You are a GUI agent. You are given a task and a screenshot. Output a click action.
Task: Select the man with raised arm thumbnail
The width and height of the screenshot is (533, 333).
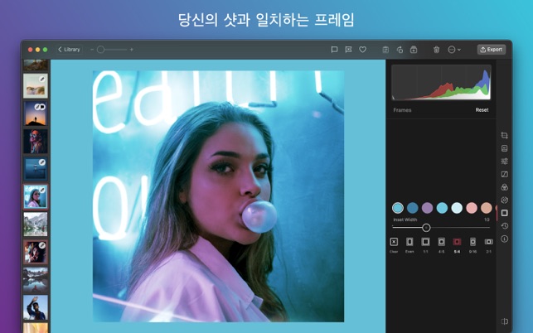(x=36, y=307)
